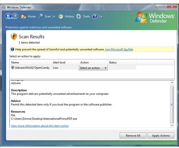
Task: Click the blue Help question mark icon
Action: 95,16
